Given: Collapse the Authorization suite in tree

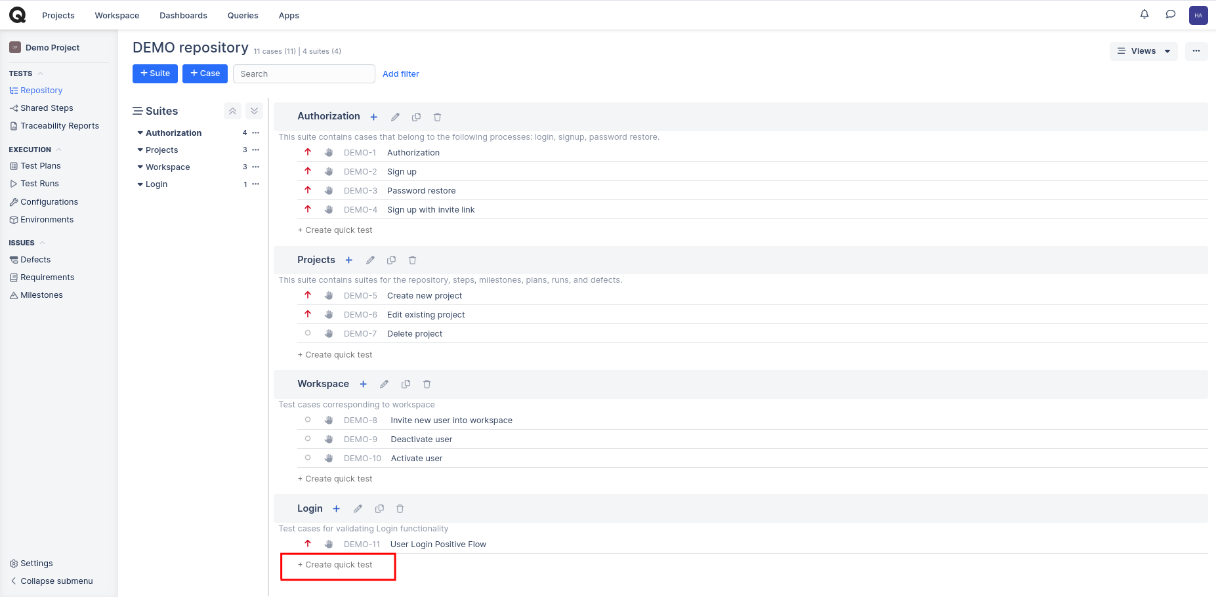Looking at the screenshot, I should click(140, 133).
